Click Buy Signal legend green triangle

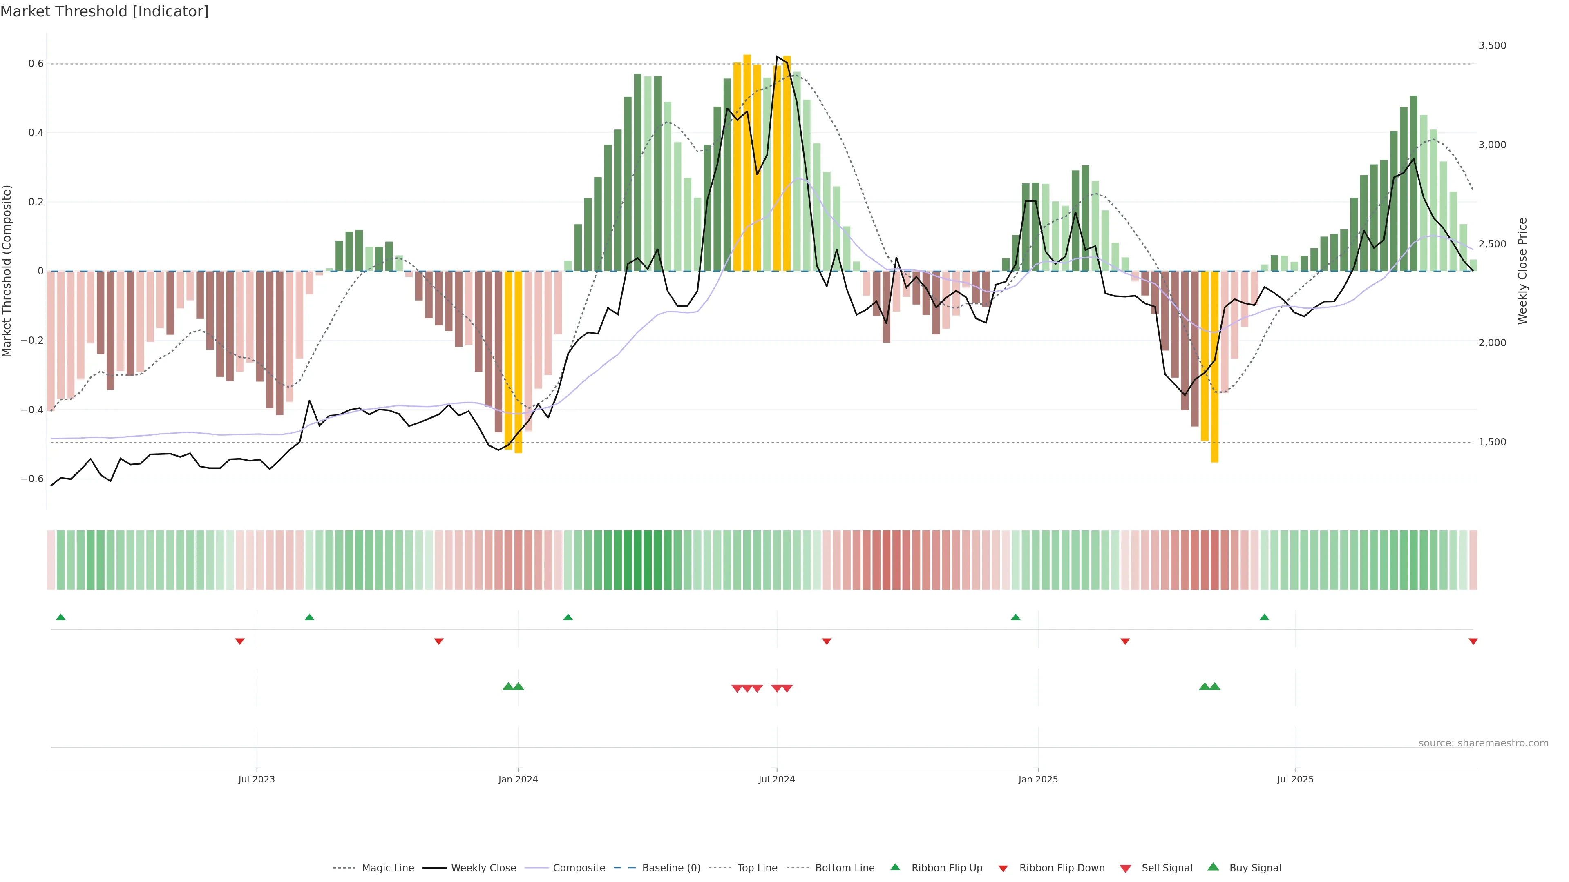[x=1213, y=867]
